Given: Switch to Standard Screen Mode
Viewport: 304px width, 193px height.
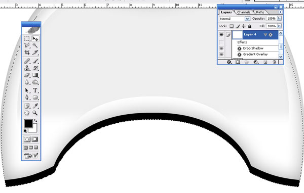Looking at the screenshot, I should click(26, 148).
